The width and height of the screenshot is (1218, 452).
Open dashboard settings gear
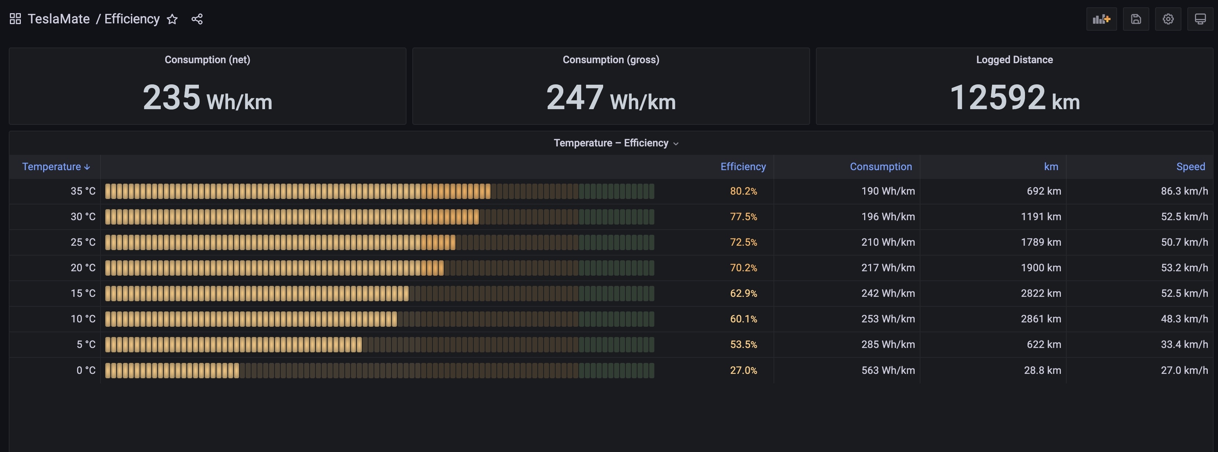click(1168, 19)
